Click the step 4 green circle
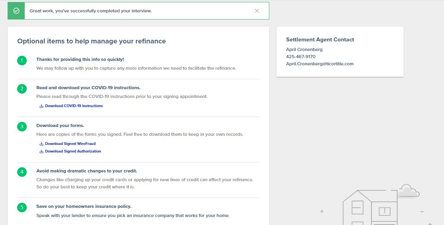This screenshot has height=225, width=444. (22, 172)
